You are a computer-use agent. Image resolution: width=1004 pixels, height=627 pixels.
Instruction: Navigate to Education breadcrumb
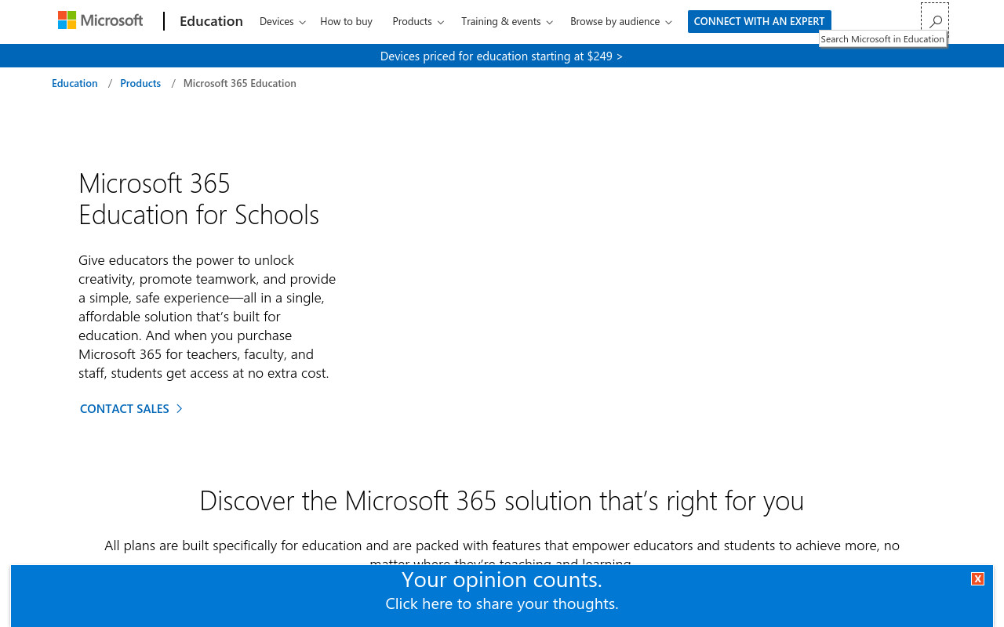click(75, 83)
